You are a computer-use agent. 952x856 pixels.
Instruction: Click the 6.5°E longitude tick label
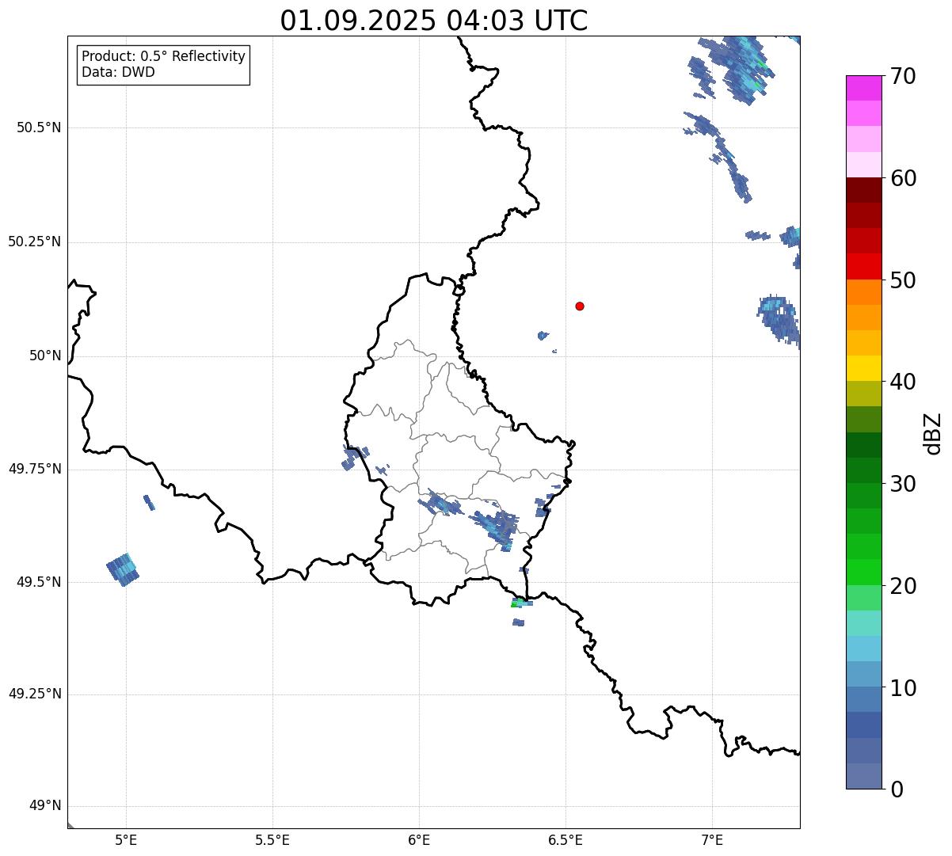tap(565, 839)
